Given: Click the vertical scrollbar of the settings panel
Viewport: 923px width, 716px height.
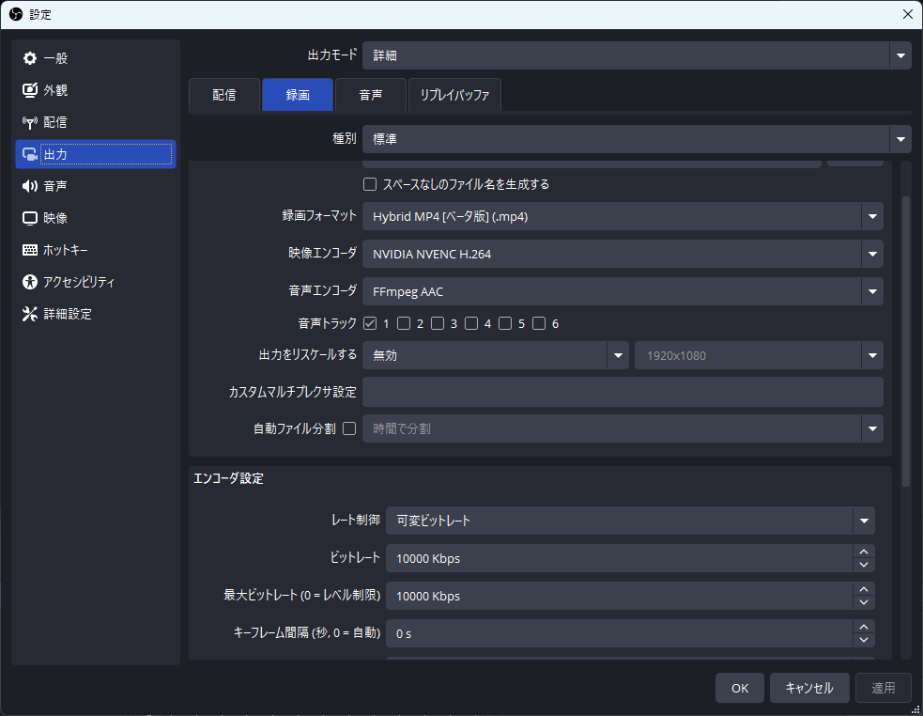Looking at the screenshot, I should tap(906, 342).
